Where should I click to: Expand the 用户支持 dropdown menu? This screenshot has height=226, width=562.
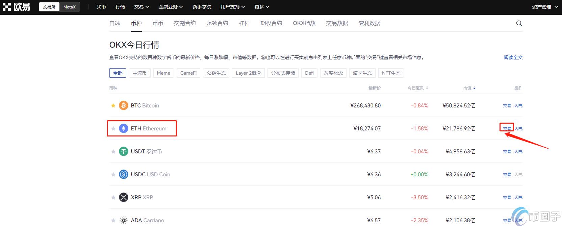[x=233, y=7]
